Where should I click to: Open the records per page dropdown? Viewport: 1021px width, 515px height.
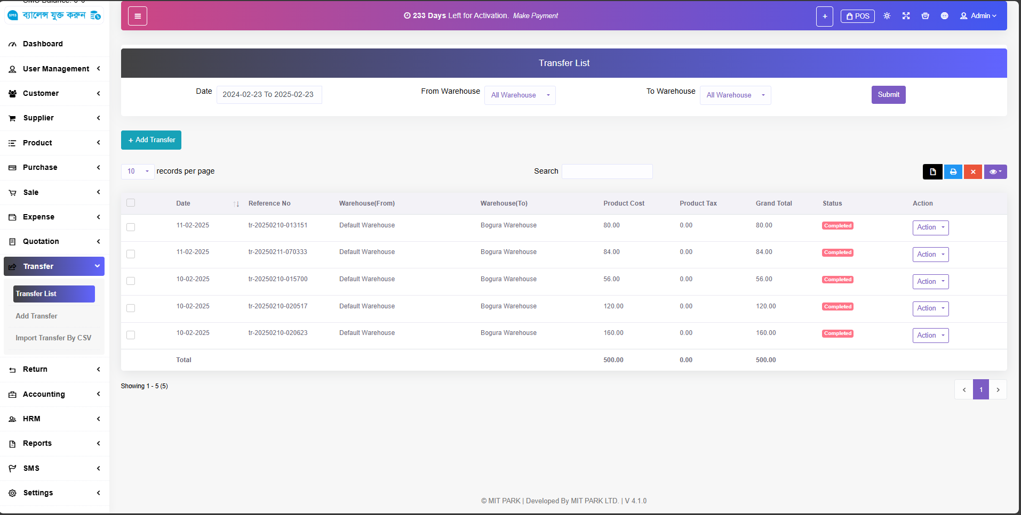(138, 171)
